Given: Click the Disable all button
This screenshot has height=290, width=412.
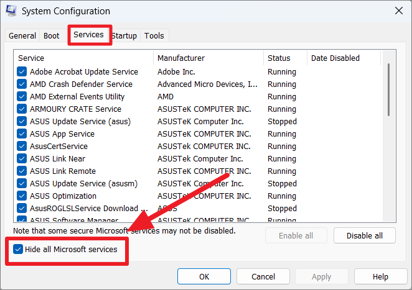Looking at the screenshot, I should (x=365, y=235).
